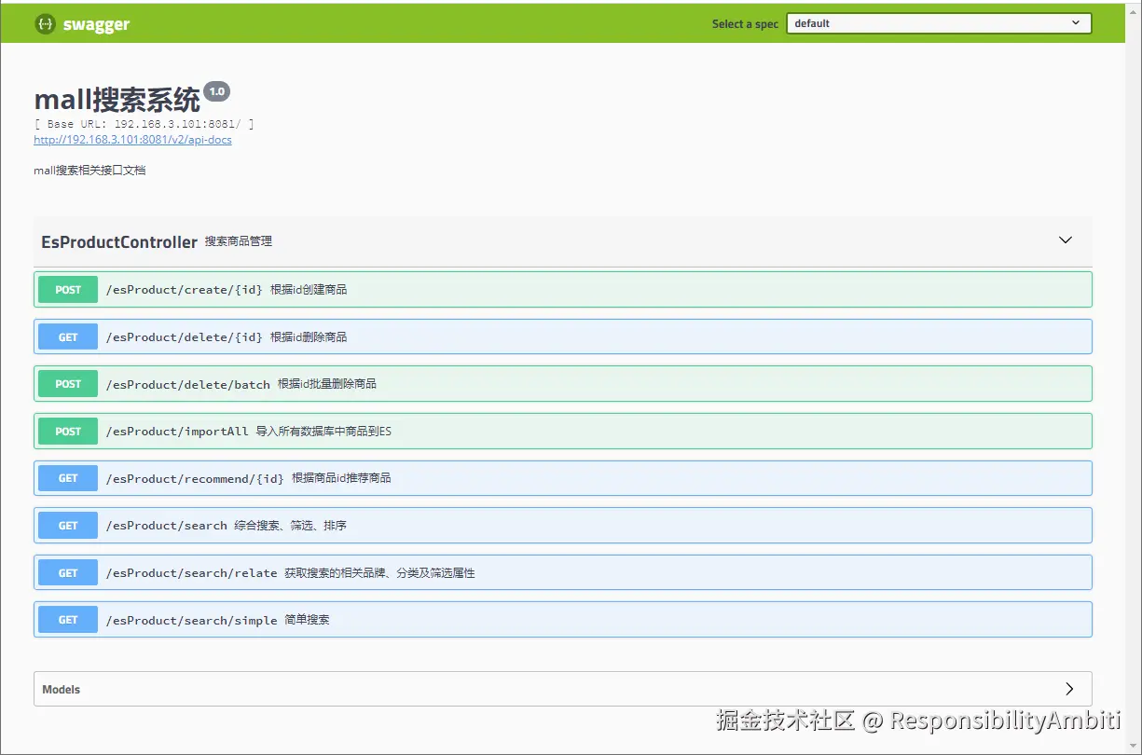Click the 根据商品id推荐商品 description
The width and height of the screenshot is (1142, 755).
pyautogui.click(x=341, y=478)
